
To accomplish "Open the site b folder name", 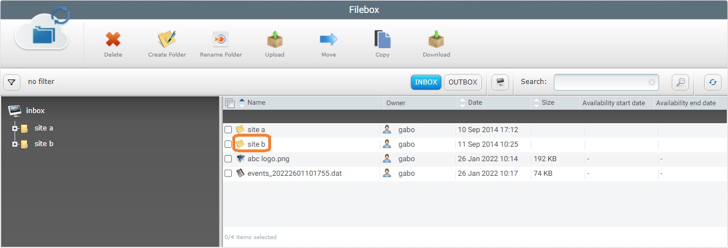I will coord(256,144).
